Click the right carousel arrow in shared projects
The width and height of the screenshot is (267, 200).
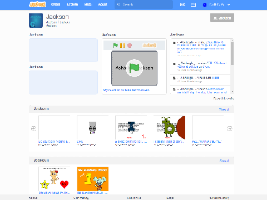pos(230,128)
